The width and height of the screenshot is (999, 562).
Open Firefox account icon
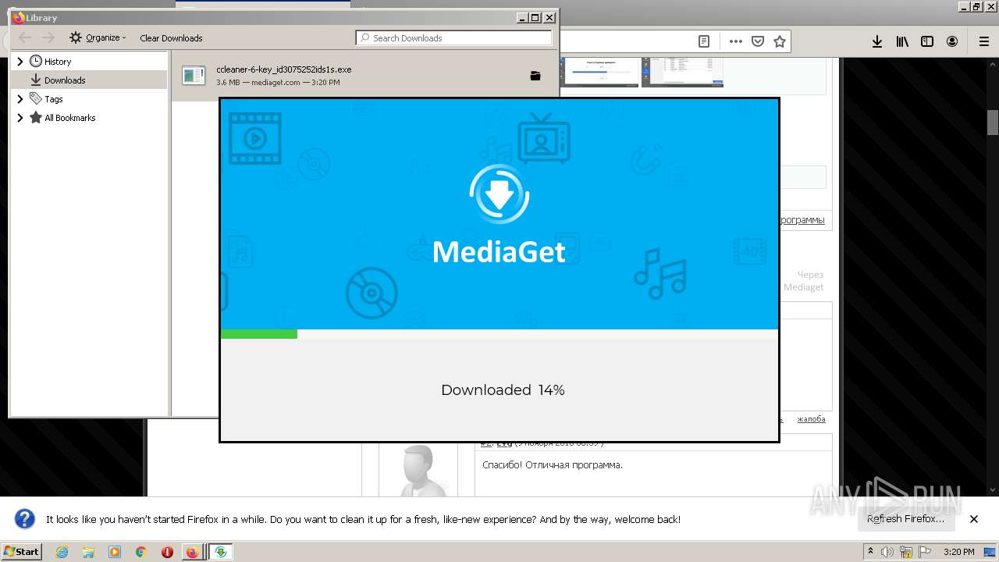(952, 41)
